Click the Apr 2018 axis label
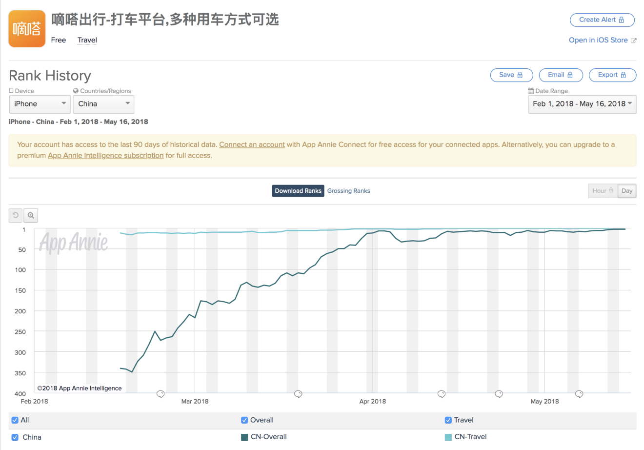 (372, 401)
